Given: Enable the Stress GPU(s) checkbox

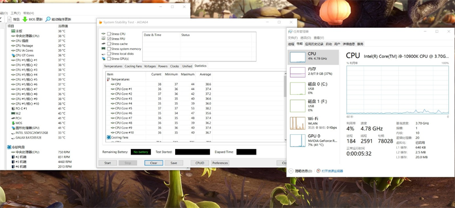Looking at the screenshot, I should [x=109, y=59].
